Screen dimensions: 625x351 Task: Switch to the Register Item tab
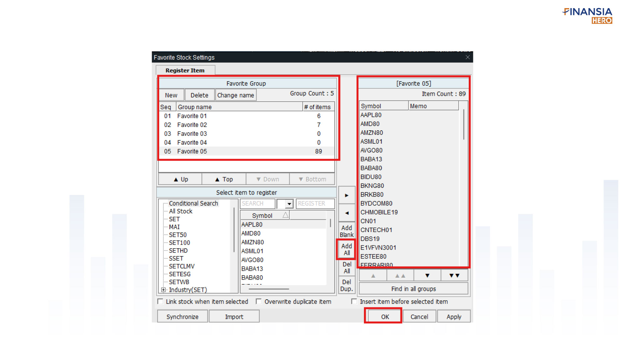(x=185, y=70)
